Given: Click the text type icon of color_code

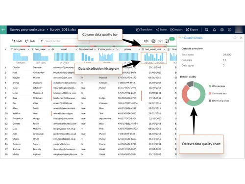Looking at the screenshot, I should [x=98, y=49].
